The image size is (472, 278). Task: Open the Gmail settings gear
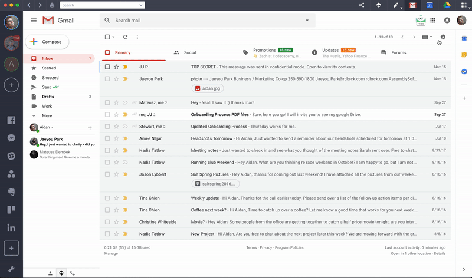point(443,37)
